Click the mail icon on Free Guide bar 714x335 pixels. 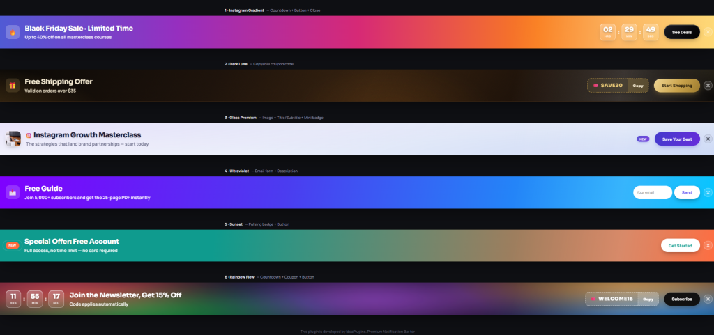coord(13,192)
